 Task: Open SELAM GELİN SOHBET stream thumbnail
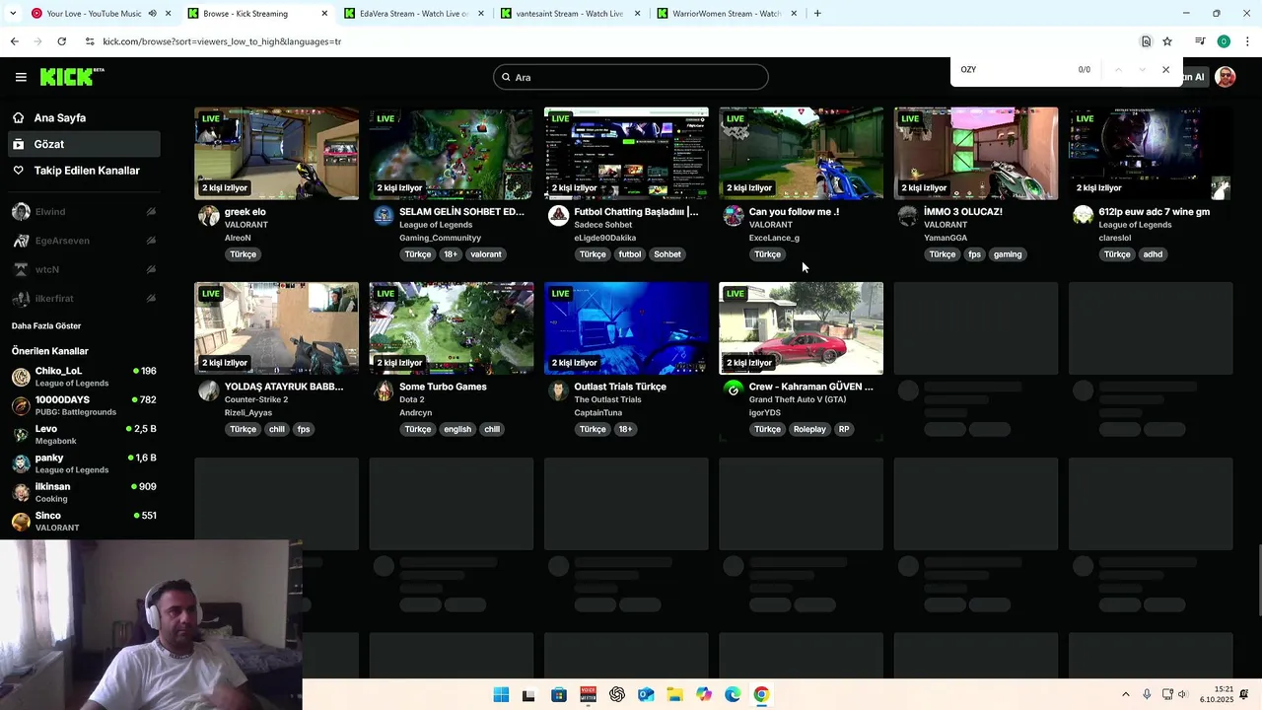(x=452, y=153)
